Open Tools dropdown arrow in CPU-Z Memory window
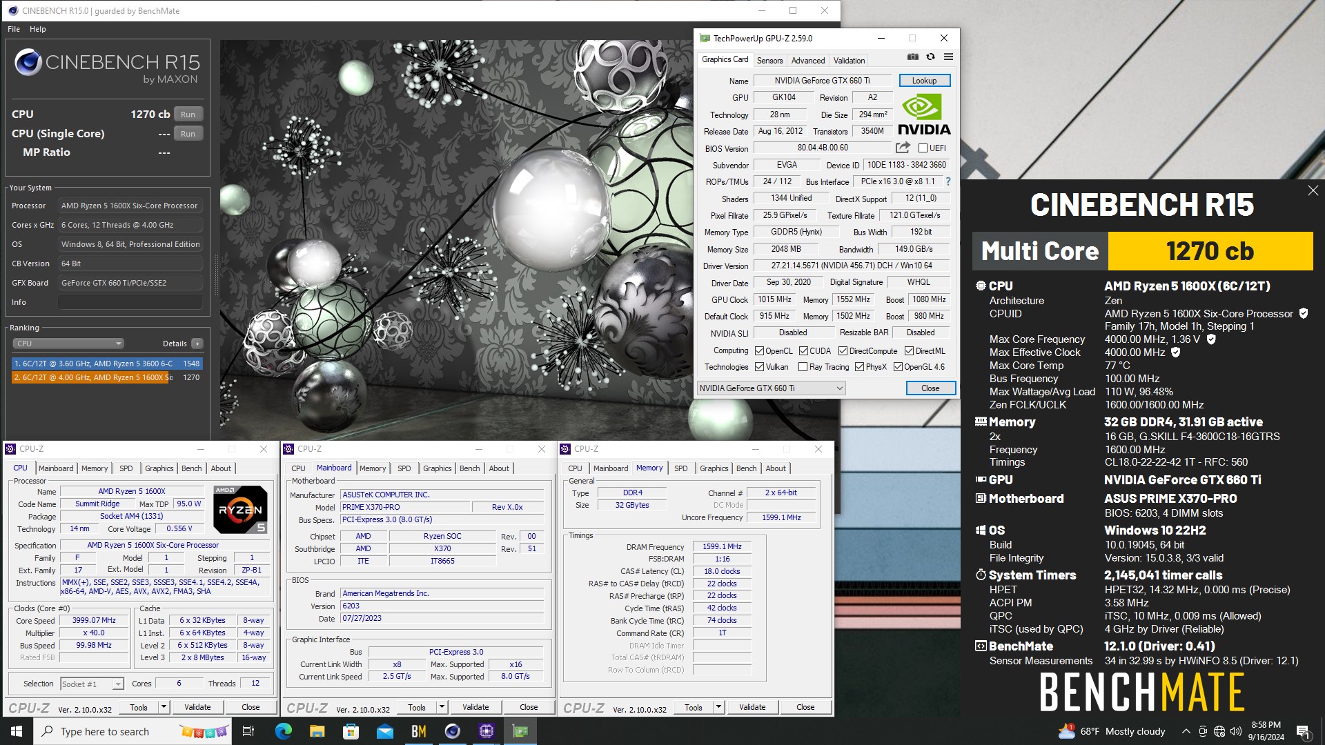Screen dimensions: 1325x745 pos(718,707)
